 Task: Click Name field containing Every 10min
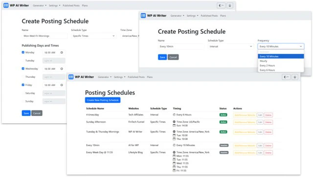click(x=181, y=46)
